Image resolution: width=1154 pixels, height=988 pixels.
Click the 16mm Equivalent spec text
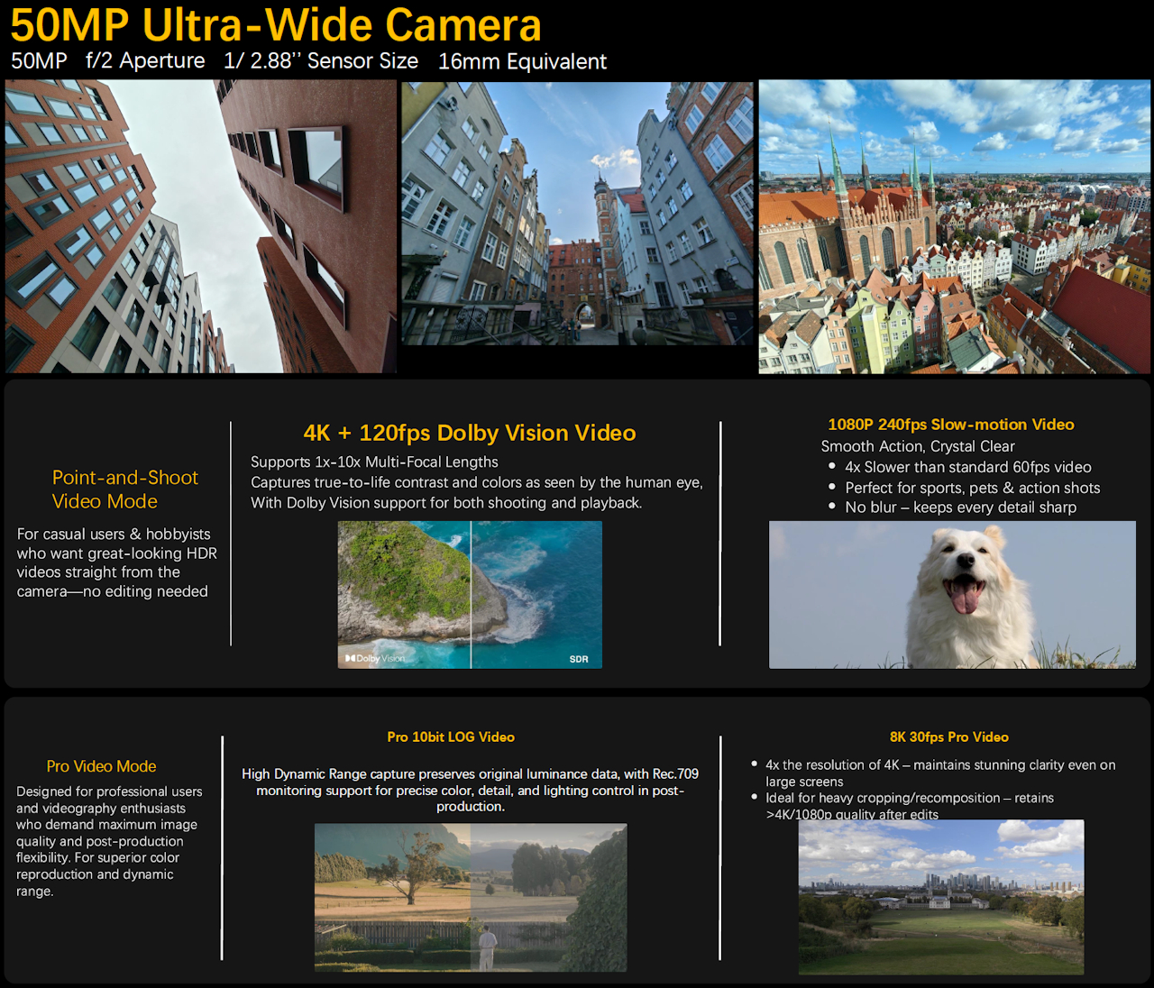(x=522, y=61)
